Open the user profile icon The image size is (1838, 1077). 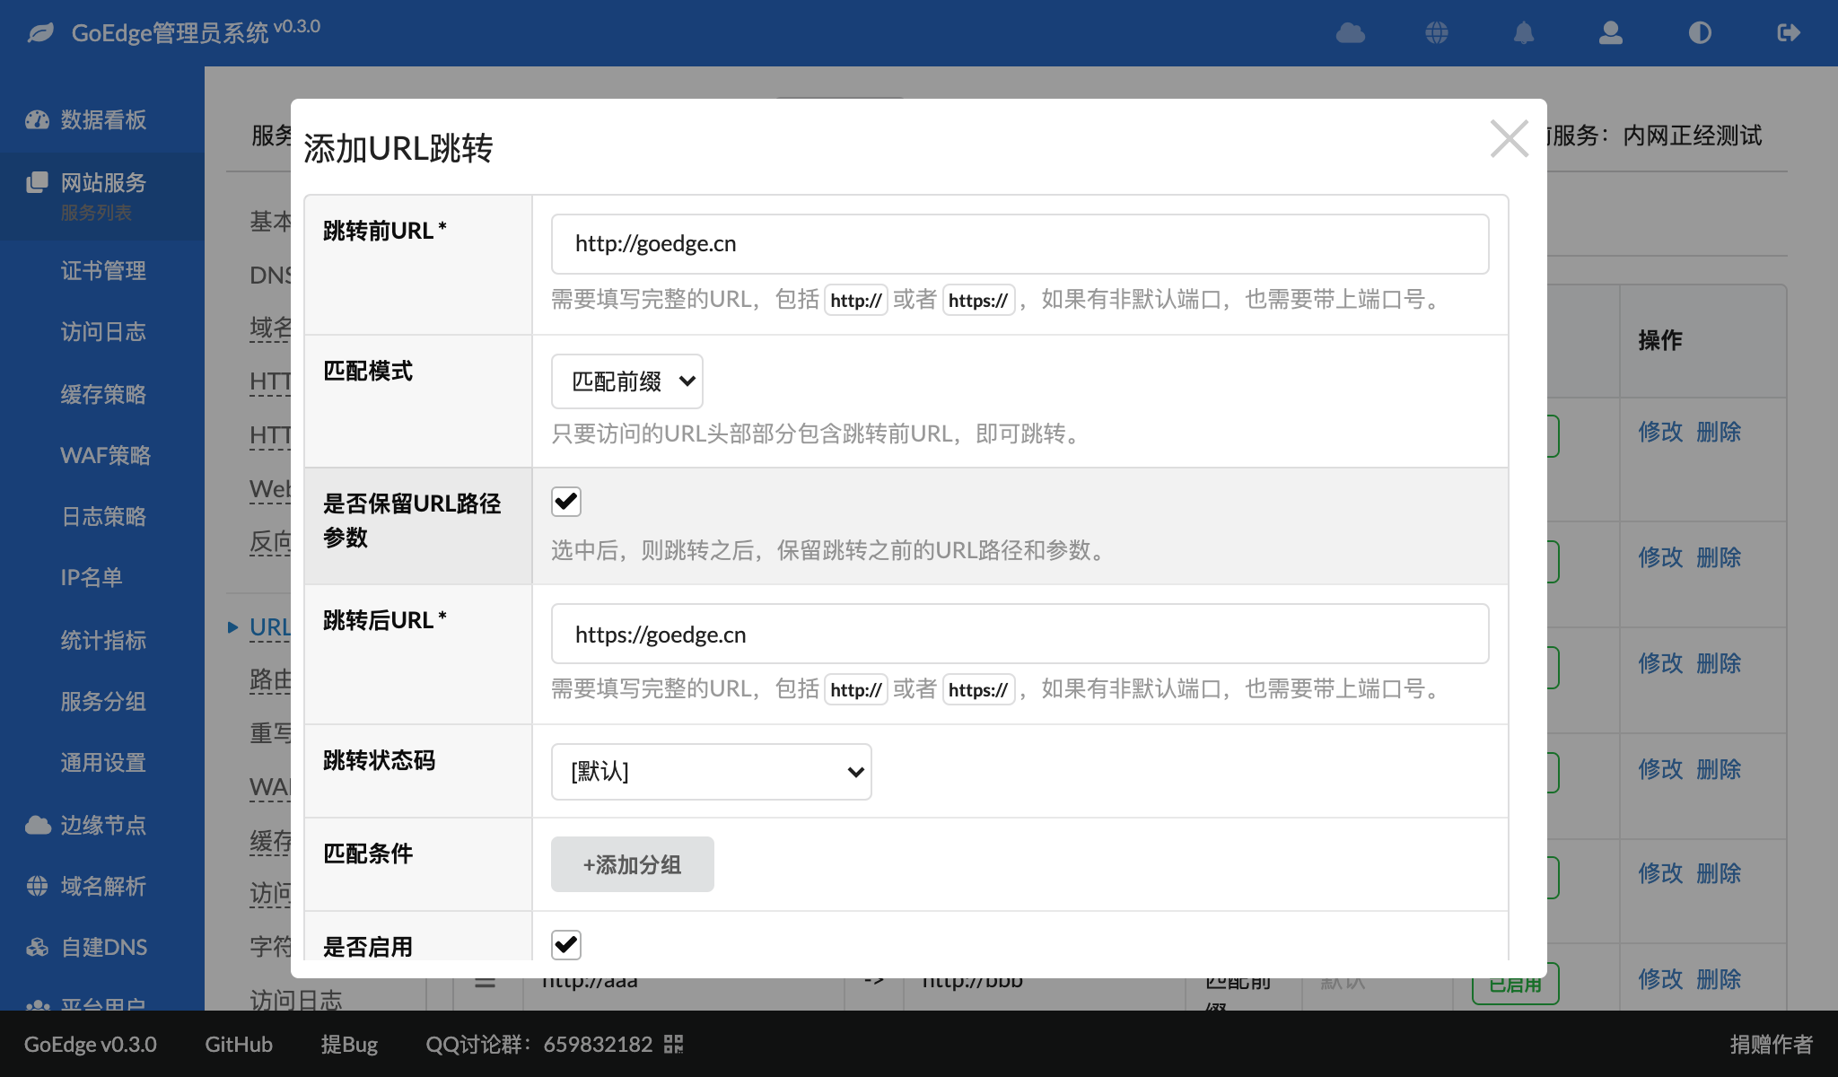click(1611, 33)
